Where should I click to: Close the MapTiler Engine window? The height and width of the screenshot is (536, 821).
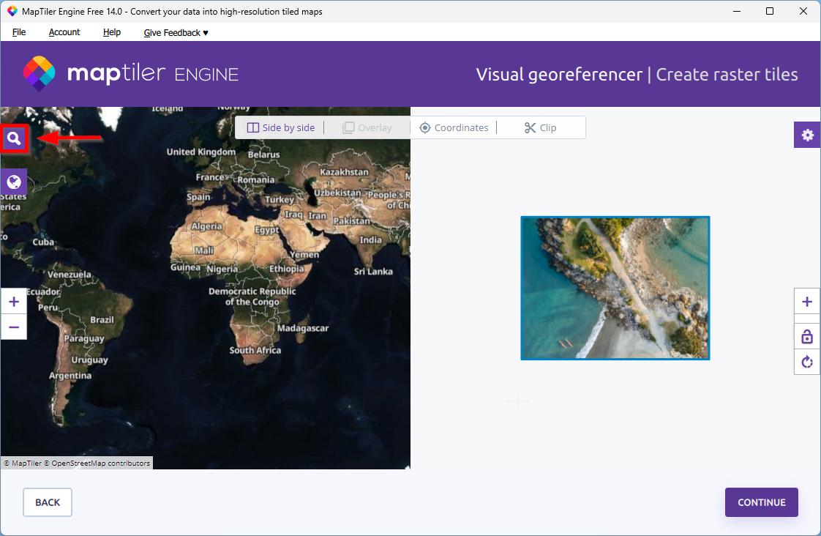(x=803, y=11)
